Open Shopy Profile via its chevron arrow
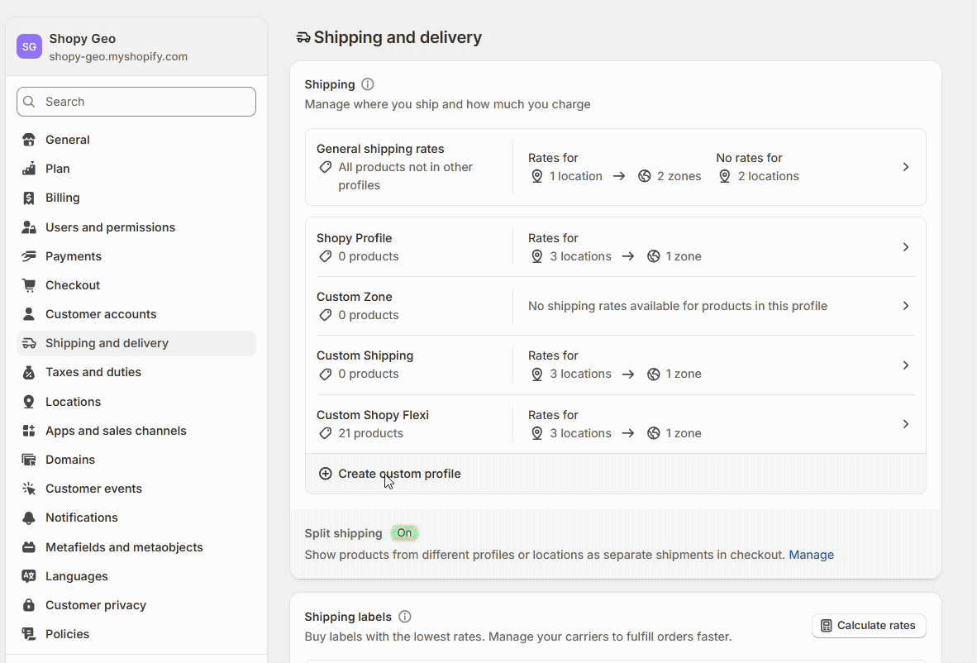Image resolution: width=977 pixels, height=663 pixels. (x=906, y=247)
